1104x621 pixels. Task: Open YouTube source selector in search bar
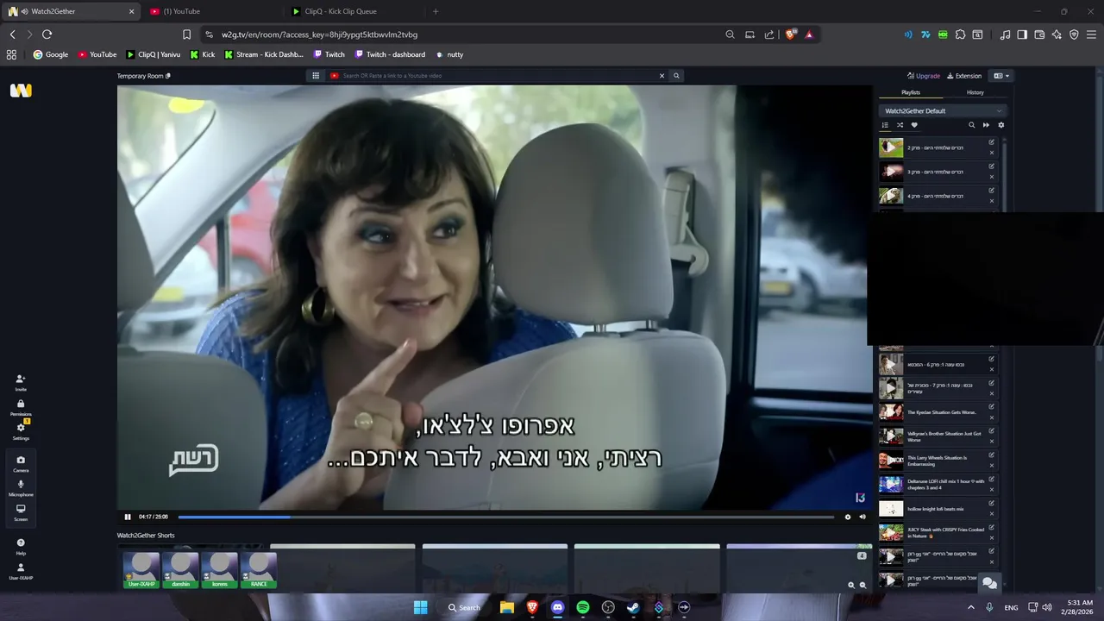[335, 76]
